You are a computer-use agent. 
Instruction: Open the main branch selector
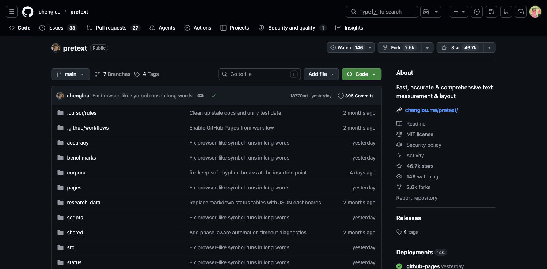tap(71, 74)
